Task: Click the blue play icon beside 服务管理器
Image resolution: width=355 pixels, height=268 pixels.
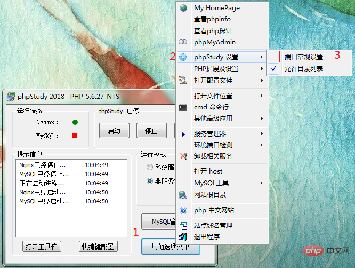Action: click(x=183, y=134)
